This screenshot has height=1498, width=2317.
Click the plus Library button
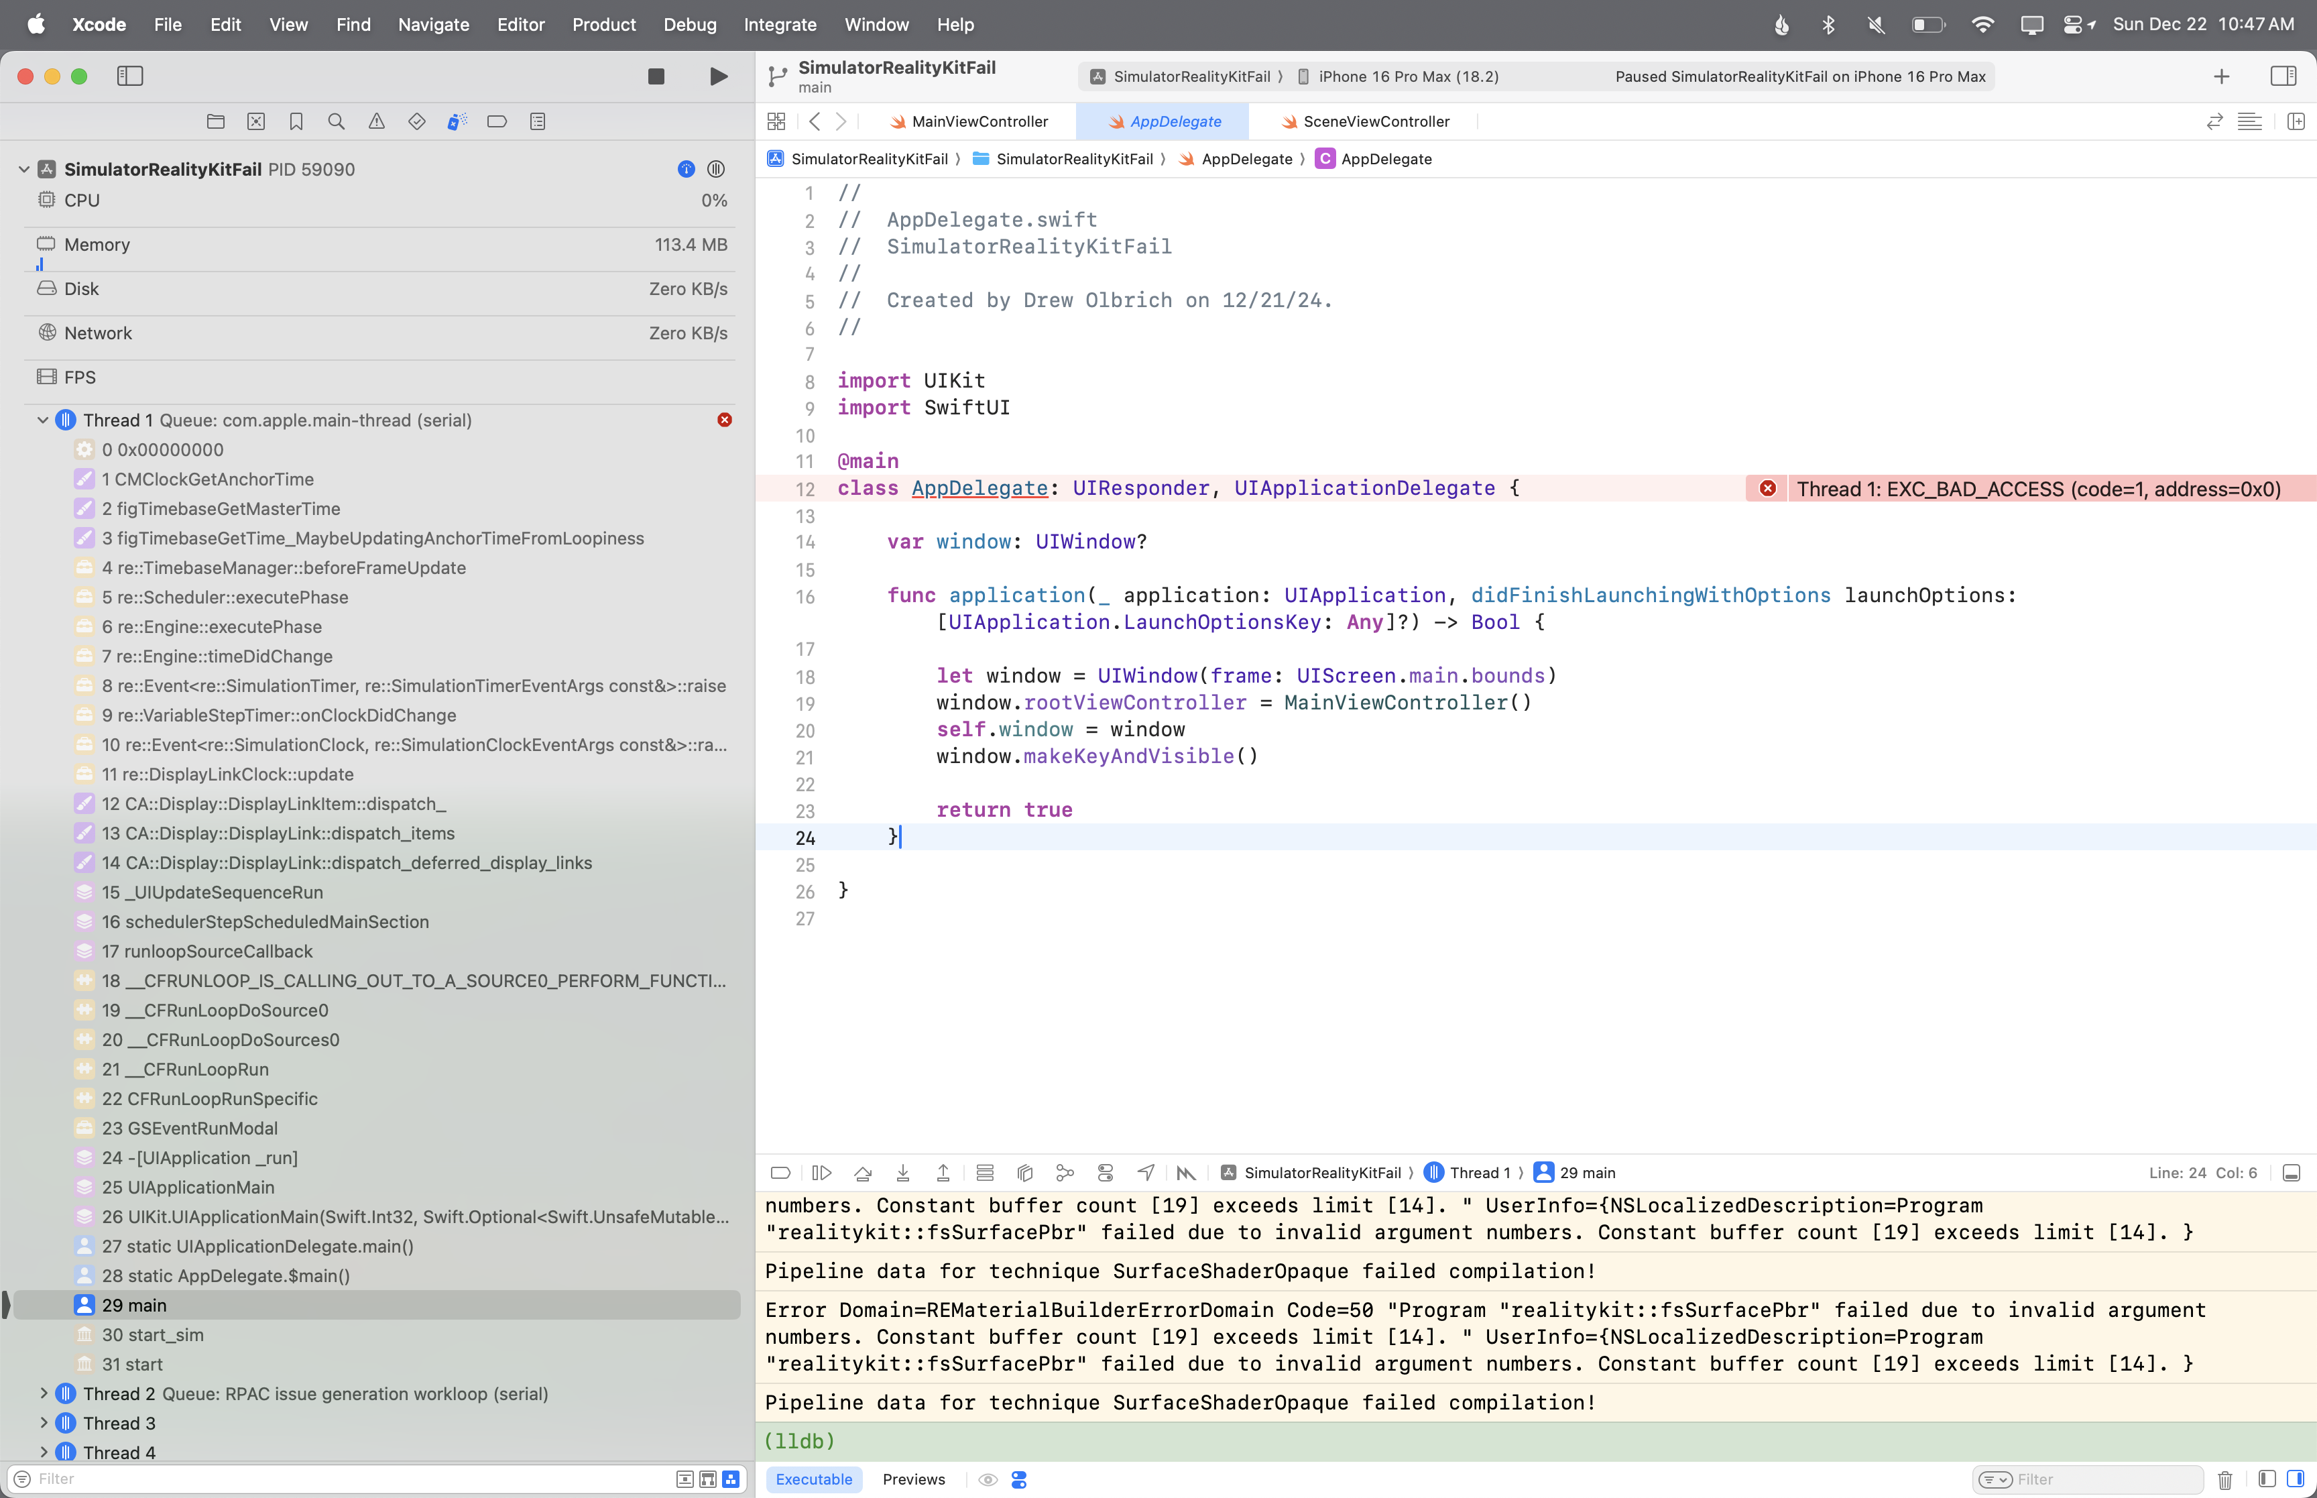(x=2222, y=76)
